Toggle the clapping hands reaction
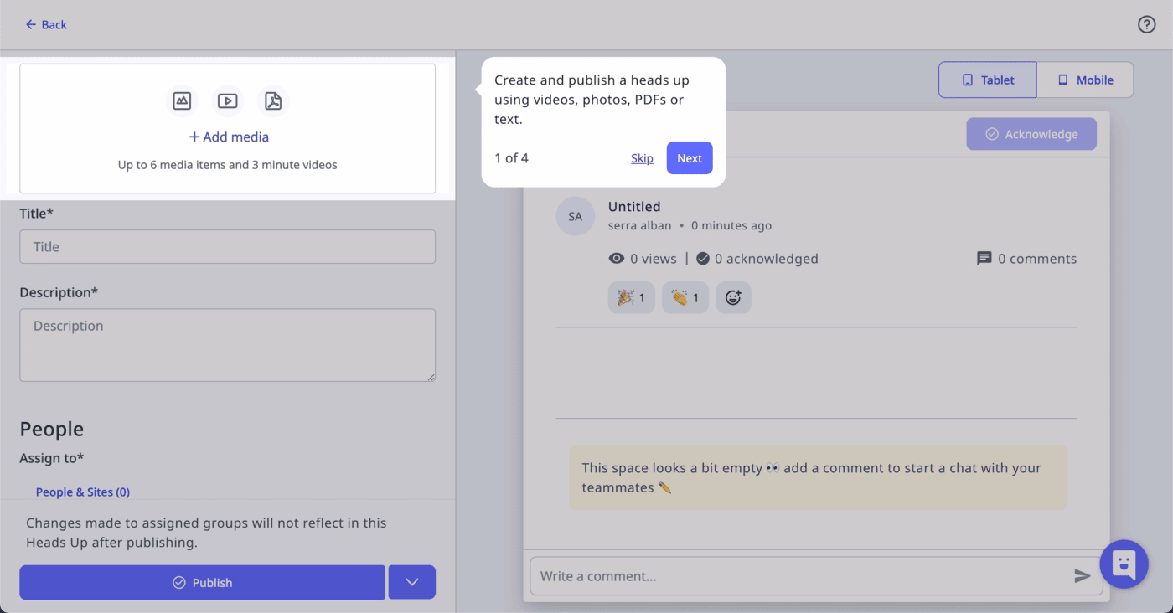 coord(685,297)
